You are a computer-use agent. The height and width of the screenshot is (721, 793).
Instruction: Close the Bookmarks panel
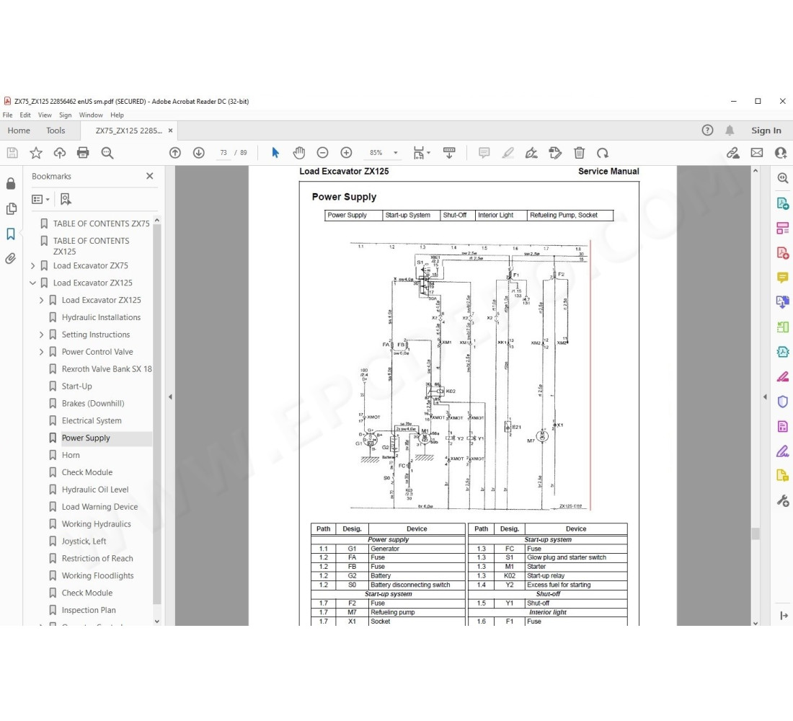coord(150,176)
